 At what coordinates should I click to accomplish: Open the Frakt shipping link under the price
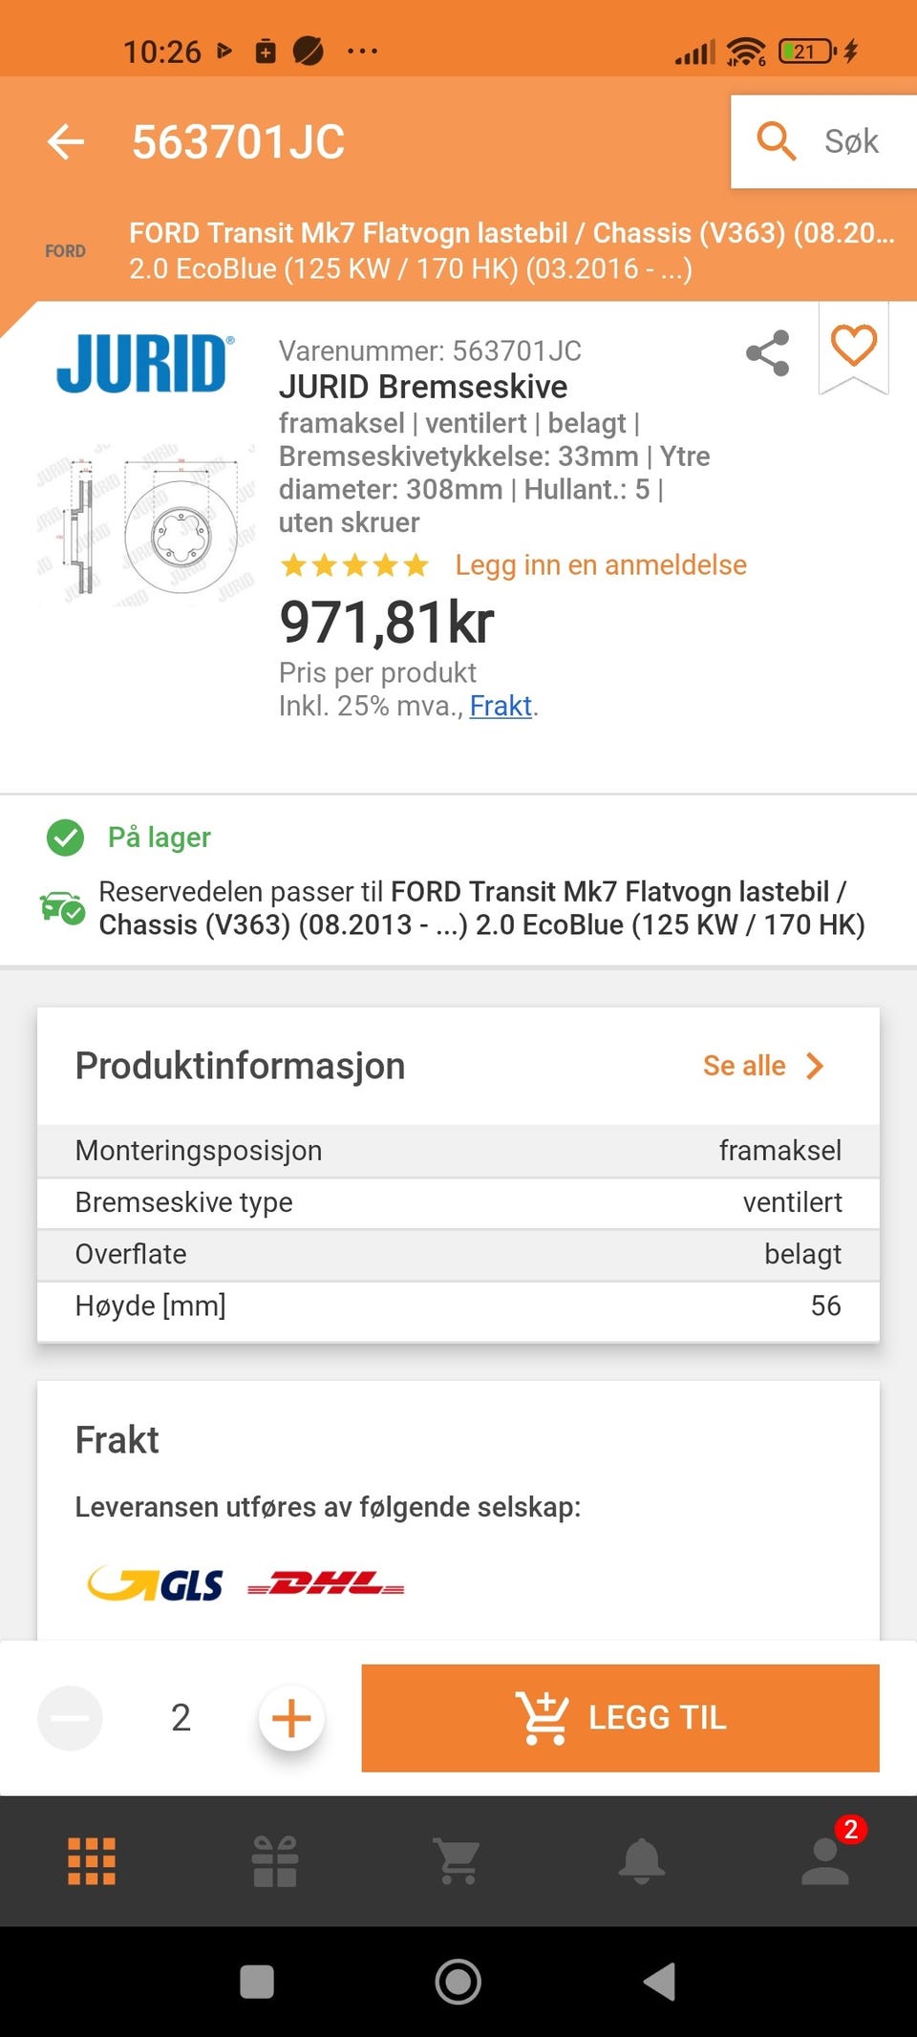[501, 706]
